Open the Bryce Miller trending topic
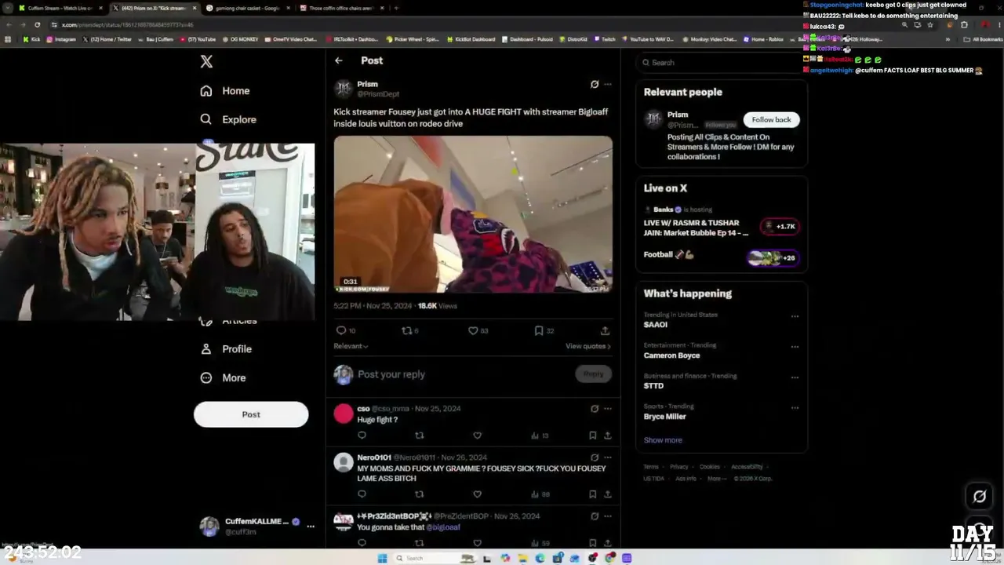This screenshot has height=565, width=1004. (665, 417)
